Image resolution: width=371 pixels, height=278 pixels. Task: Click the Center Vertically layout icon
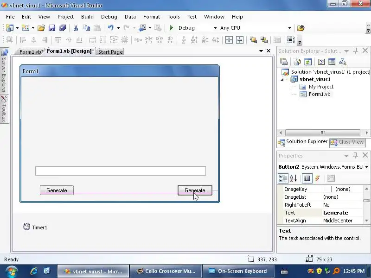[x=240, y=40]
